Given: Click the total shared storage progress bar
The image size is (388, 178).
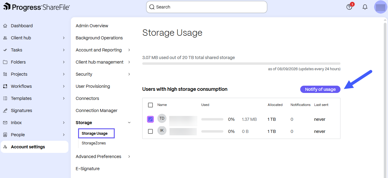Looking at the screenshot, I should 241,64.
